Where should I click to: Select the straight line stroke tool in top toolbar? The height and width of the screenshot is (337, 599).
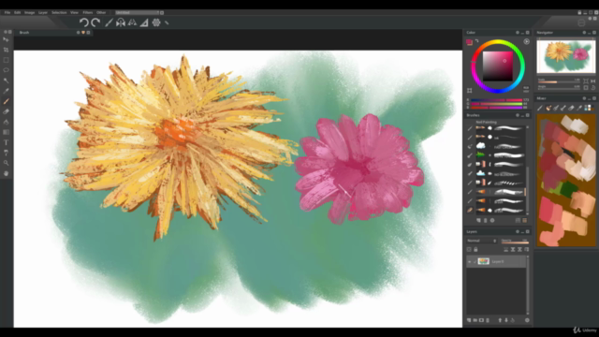pos(109,22)
